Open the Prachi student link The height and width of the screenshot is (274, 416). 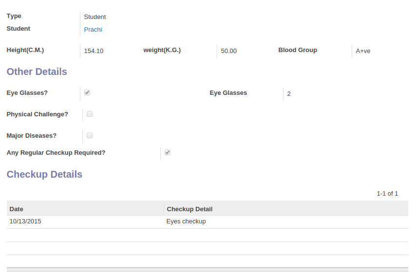click(93, 29)
